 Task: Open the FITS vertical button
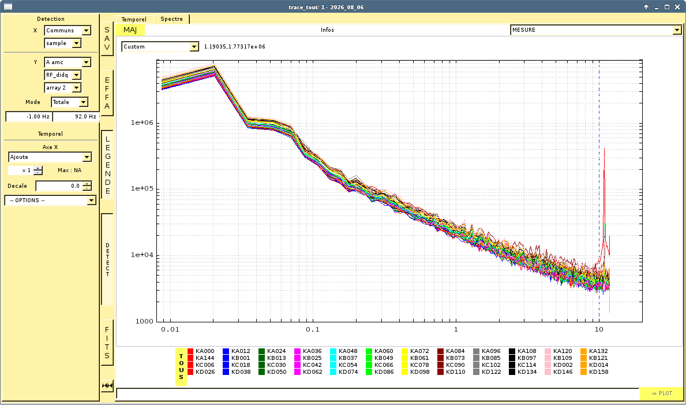click(x=107, y=343)
